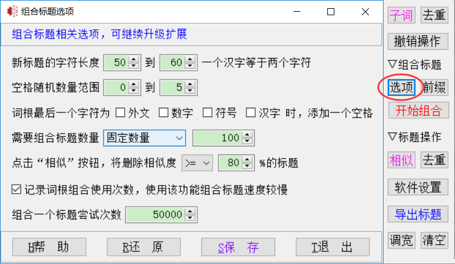Click T退出 to exit dialog
Image resolution: width=455 pixels, height=264 pixels.
coord(333,247)
